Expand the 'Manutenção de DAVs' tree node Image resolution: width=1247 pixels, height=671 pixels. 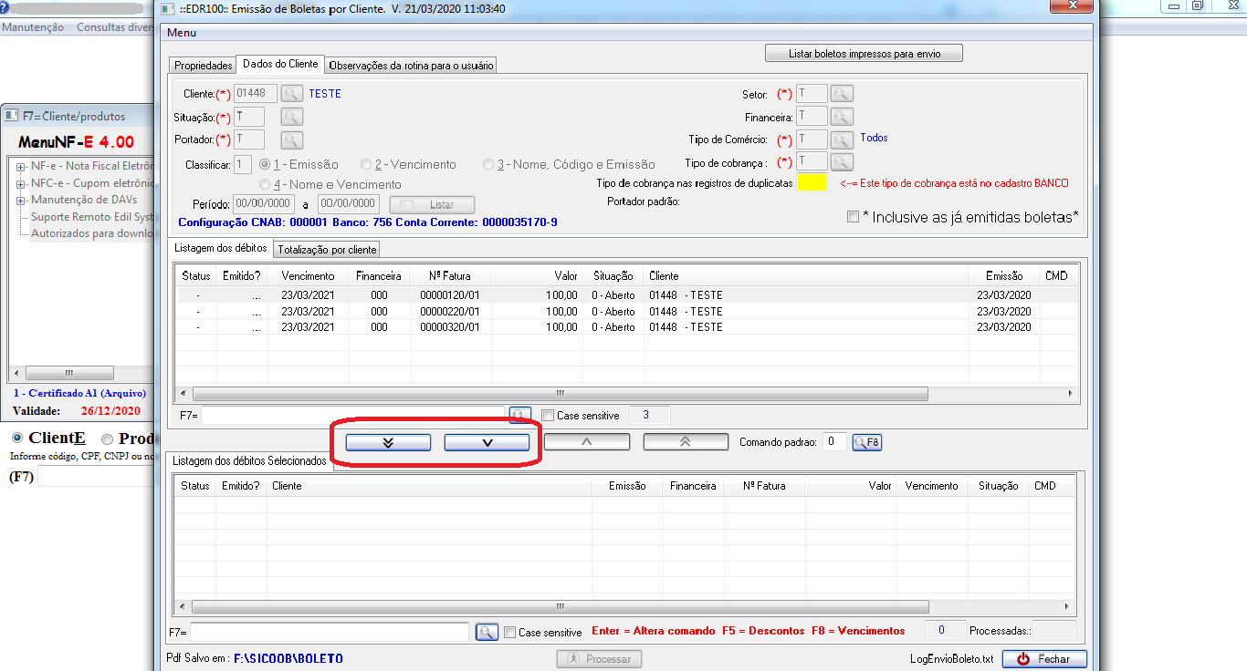pos(20,200)
